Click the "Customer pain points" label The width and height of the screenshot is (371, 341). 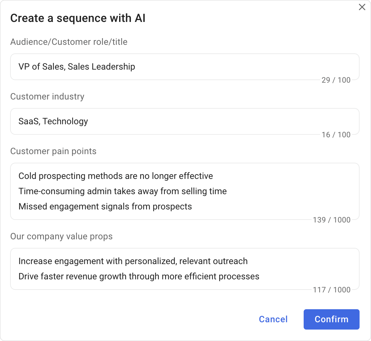pyautogui.click(x=53, y=151)
